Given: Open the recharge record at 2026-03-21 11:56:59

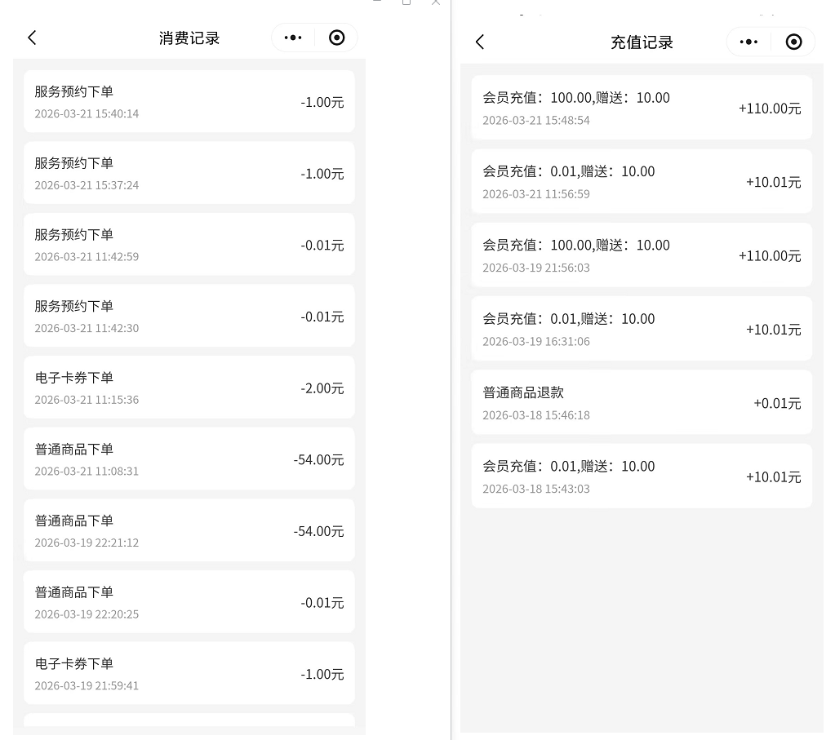Looking at the screenshot, I should pos(642,182).
